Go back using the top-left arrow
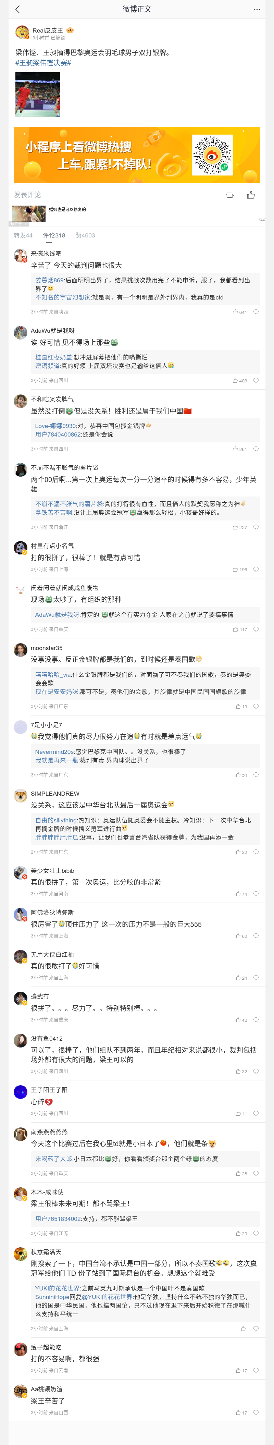This screenshot has width=274, height=1445. pyautogui.click(x=17, y=9)
